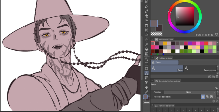
Task: Select the Eyedropper tool
Action: click(147, 92)
